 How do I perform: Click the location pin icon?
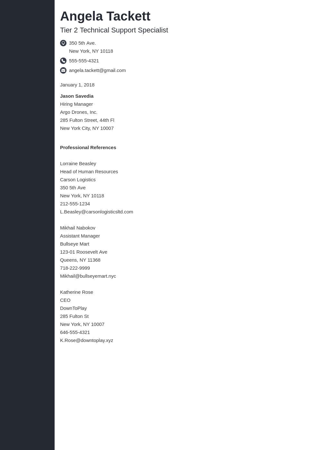[63, 43]
